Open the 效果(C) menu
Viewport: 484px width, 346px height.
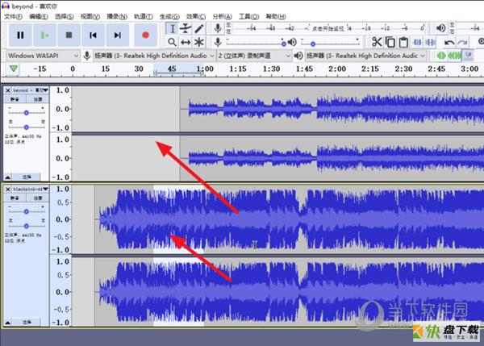click(x=196, y=16)
